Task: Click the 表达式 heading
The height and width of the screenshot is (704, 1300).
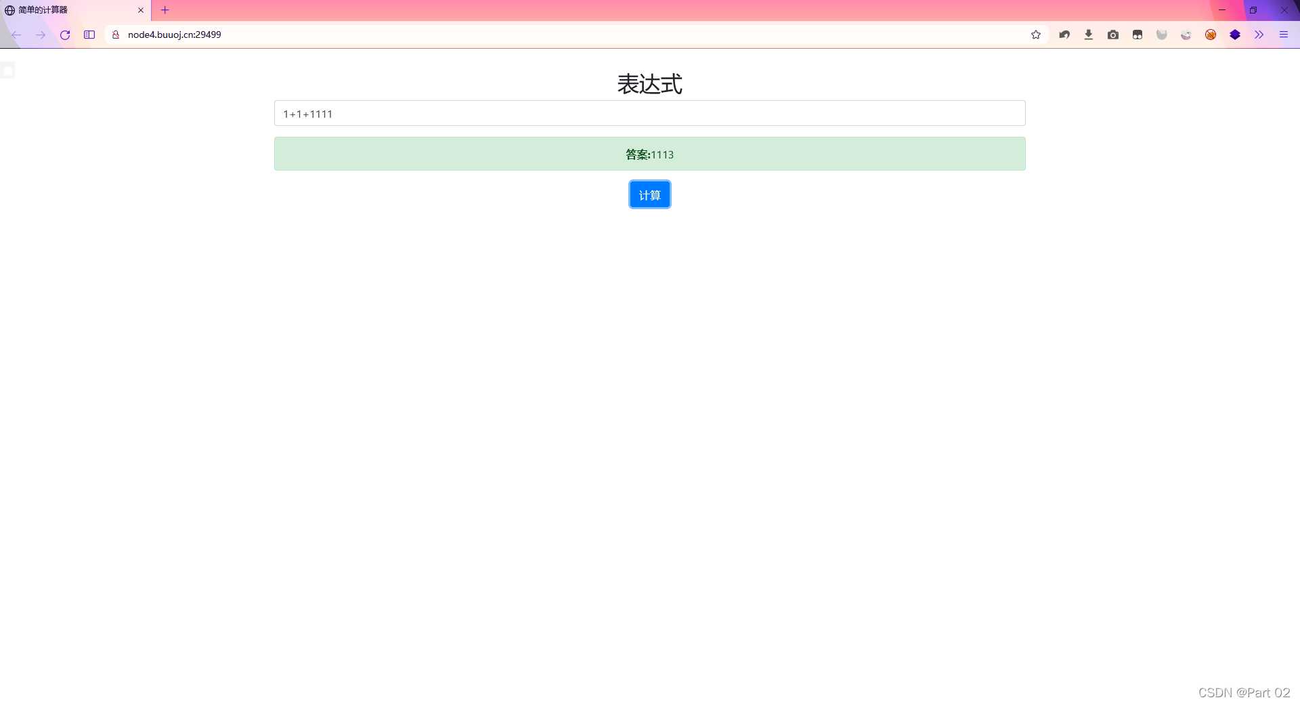Action: coord(649,84)
